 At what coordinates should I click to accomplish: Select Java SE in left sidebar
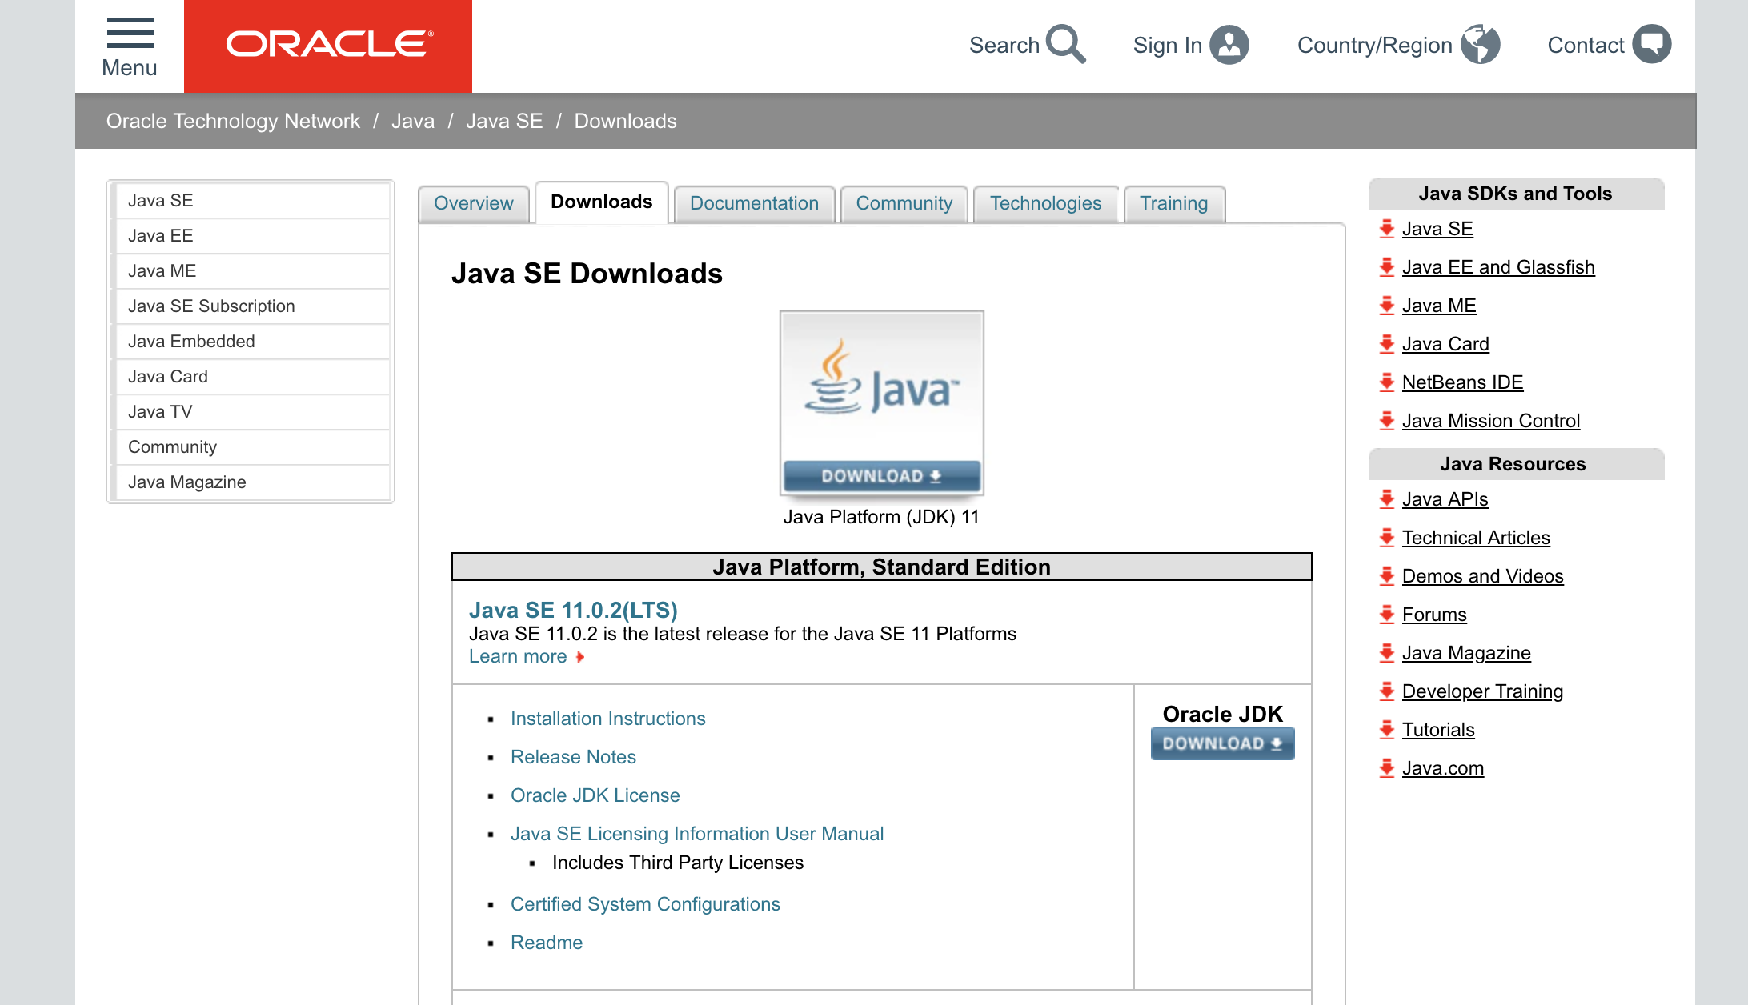[252, 201]
